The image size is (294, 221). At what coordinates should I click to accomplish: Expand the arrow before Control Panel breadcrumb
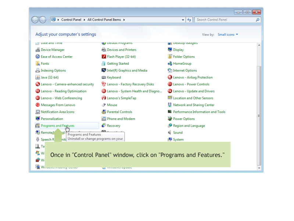click(58, 20)
